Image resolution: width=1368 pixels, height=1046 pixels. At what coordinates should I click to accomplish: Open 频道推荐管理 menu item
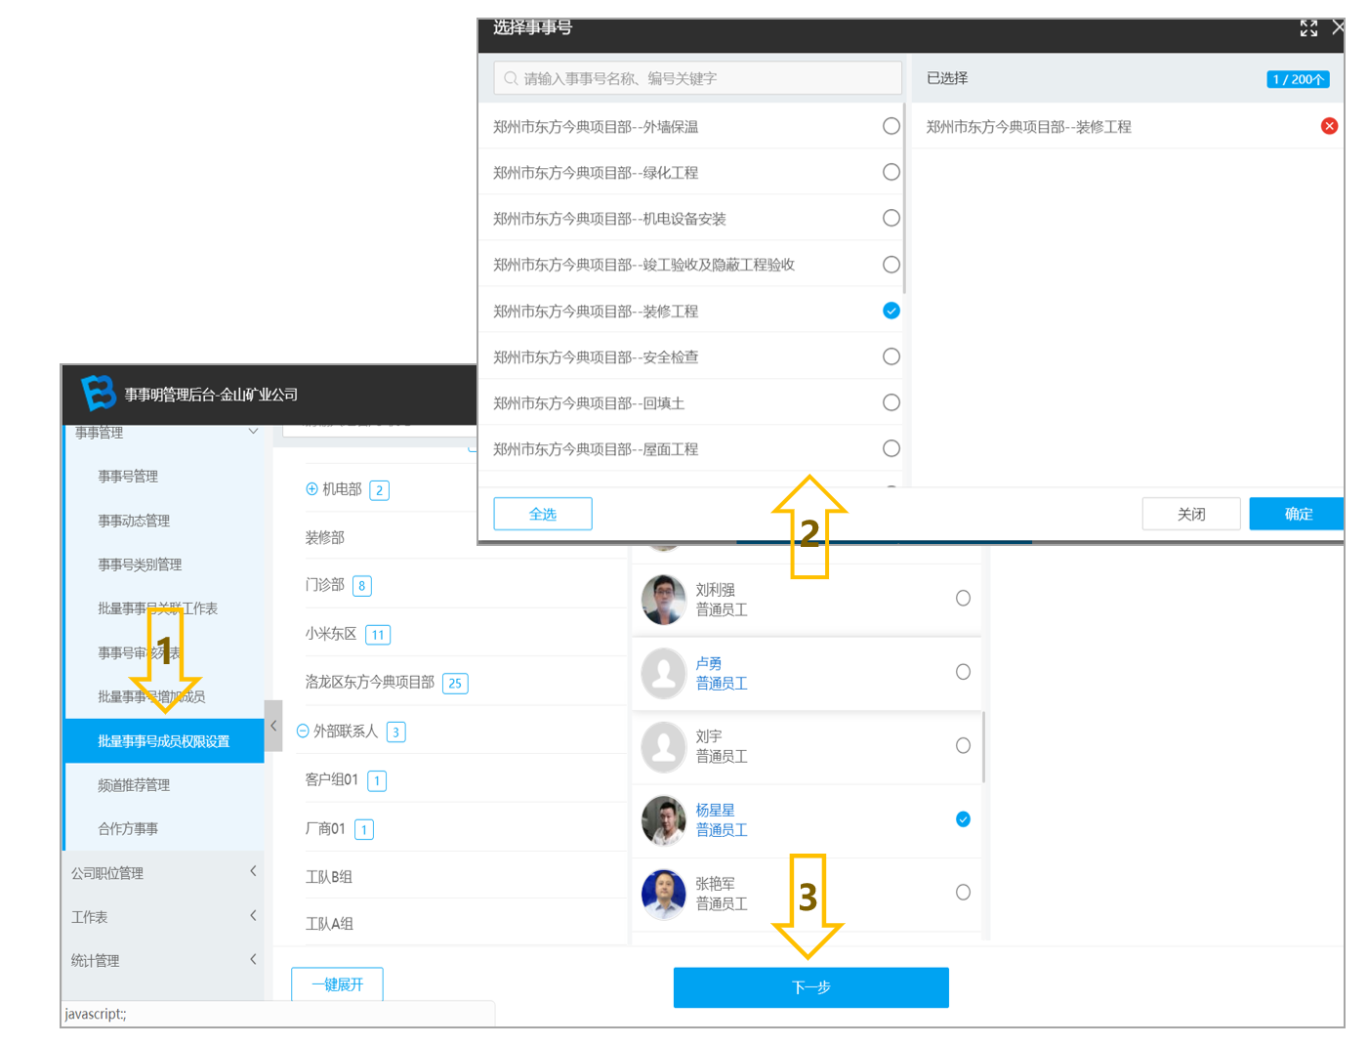(134, 785)
